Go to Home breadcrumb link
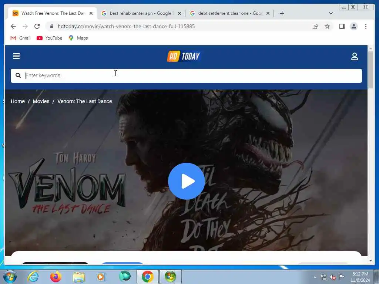379x284 pixels. tap(18, 101)
